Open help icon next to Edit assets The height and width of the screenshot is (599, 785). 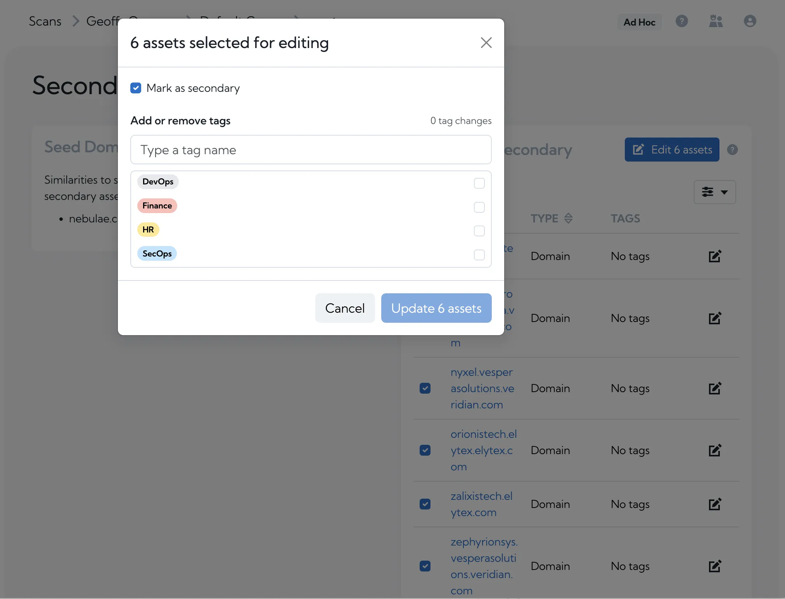732,150
